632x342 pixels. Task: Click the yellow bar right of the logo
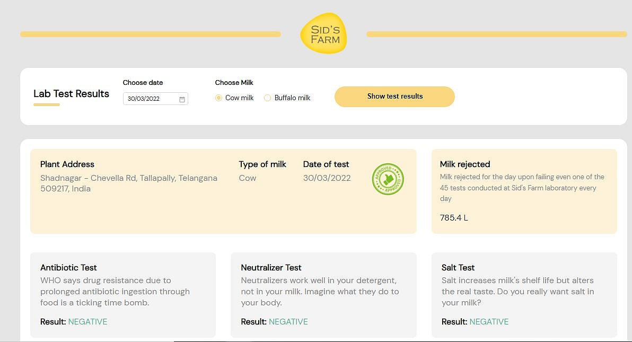pyautogui.click(x=496, y=34)
